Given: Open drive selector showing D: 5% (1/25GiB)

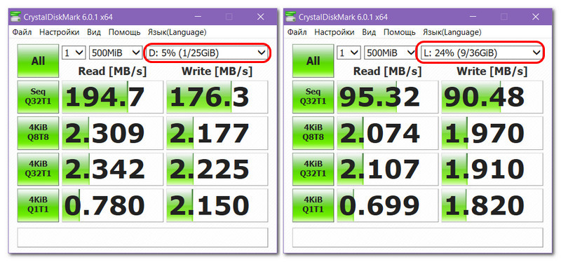Looking at the screenshot, I should click(x=207, y=53).
